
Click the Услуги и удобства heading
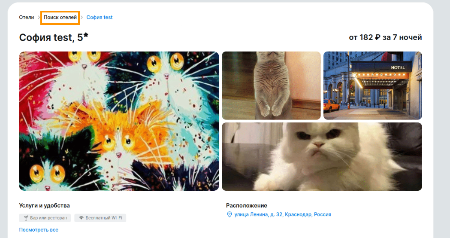[x=45, y=205]
